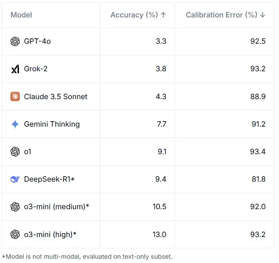This screenshot has width=279, height=263.
Task: Click the DeepSeek-R1 model name
Action: click(x=49, y=179)
